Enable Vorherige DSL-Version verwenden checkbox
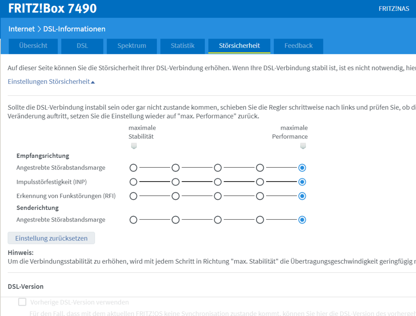Screen dimensions: 416x316 pos(22,302)
